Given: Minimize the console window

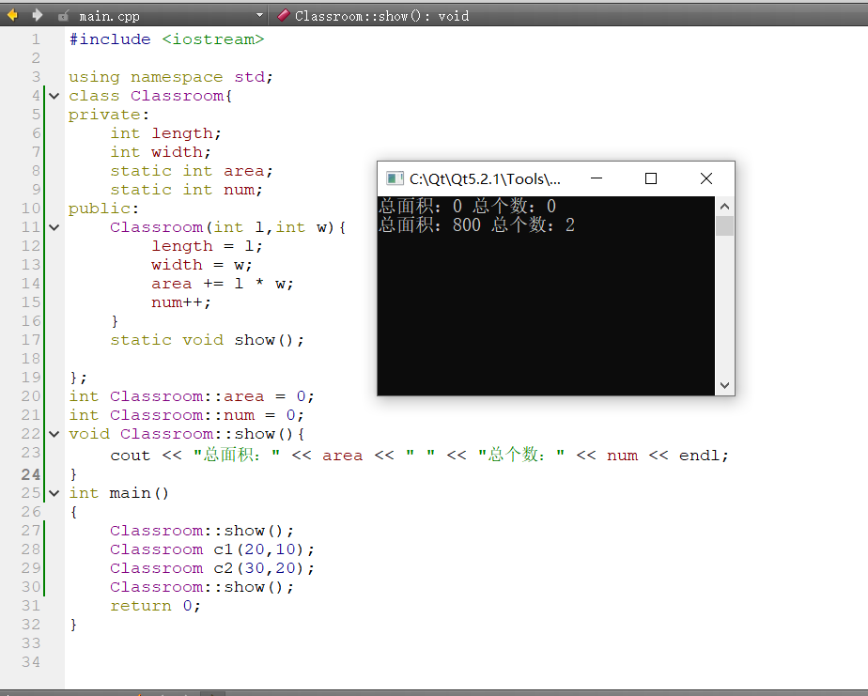Looking at the screenshot, I should (597, 178).
